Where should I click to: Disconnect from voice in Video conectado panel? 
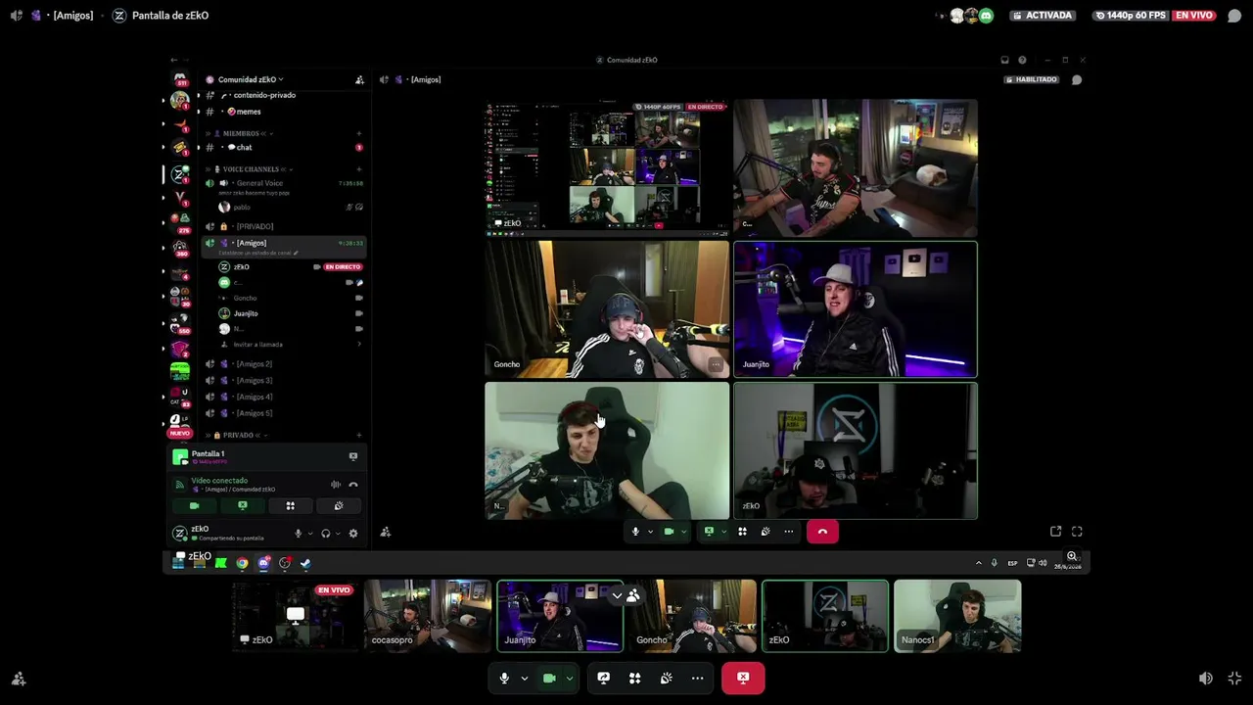pos(353,485)
